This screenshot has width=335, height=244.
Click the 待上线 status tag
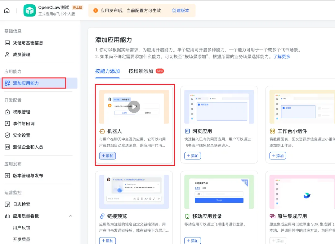pos(77,7)
